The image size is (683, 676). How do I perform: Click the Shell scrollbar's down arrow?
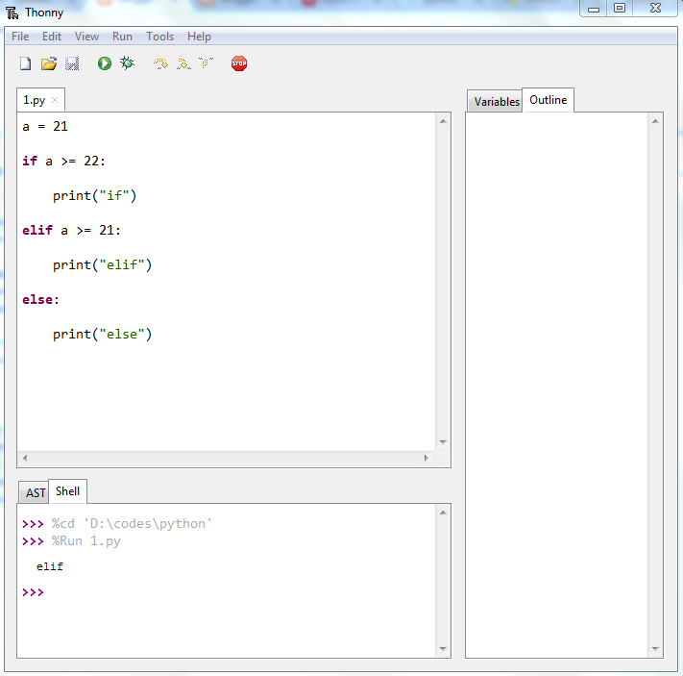[x=443, y=649]
